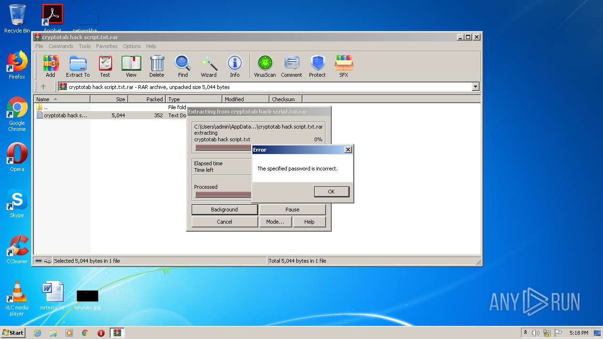Viewport: 603px width, 339px height.
Task: Open Firefox desktop shortcut
Action: [17, 65]
